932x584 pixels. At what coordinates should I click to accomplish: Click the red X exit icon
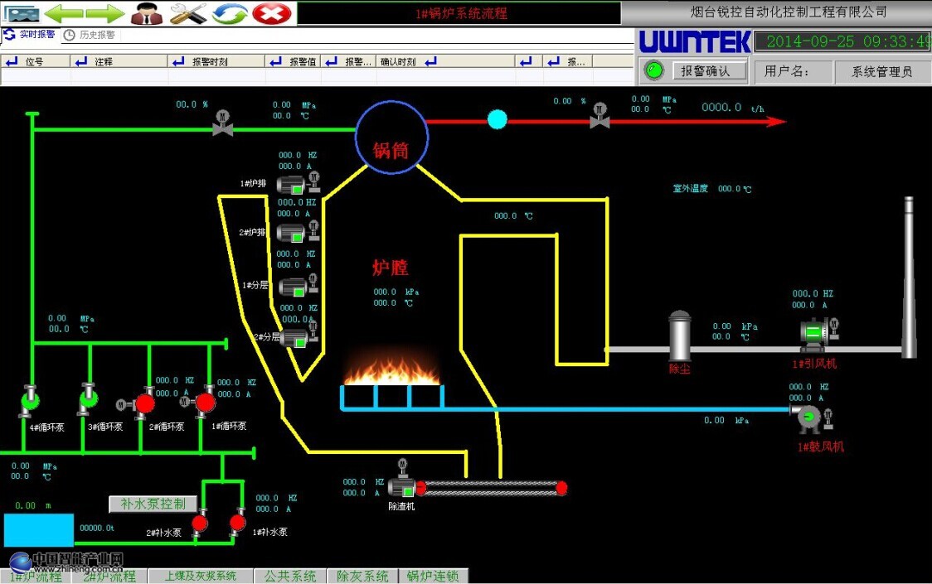(x=271, y=13)
